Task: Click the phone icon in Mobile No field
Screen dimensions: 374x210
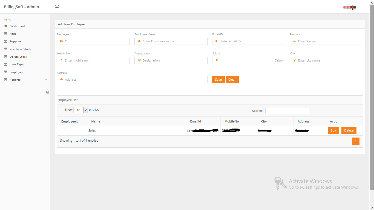Action: click(61, 60)
